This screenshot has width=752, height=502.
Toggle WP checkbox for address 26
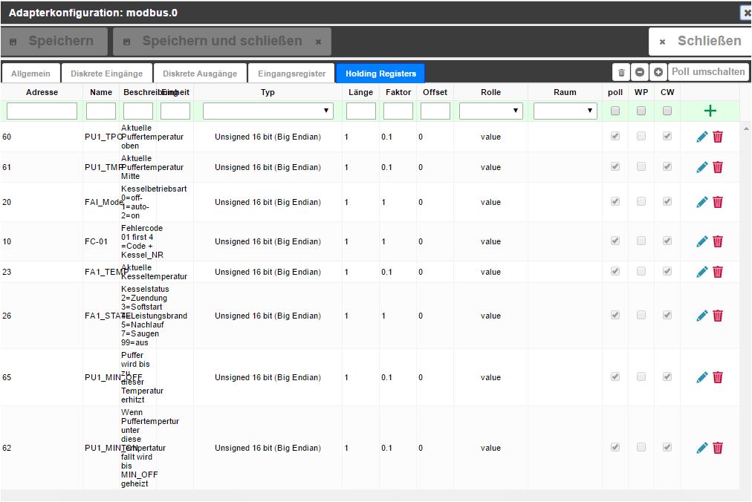641,316
